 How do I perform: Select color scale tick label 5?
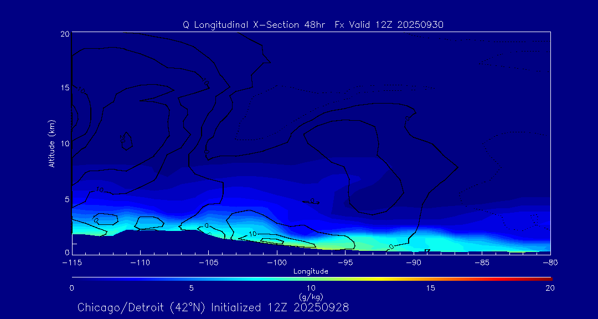tap(192, 288)
